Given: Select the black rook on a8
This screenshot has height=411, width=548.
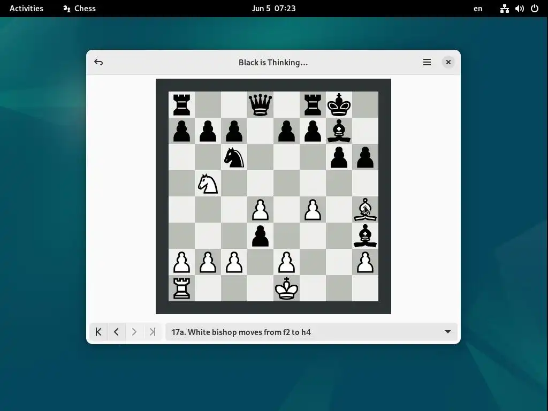Looking at the screenshot, I should tap(182, 104).
